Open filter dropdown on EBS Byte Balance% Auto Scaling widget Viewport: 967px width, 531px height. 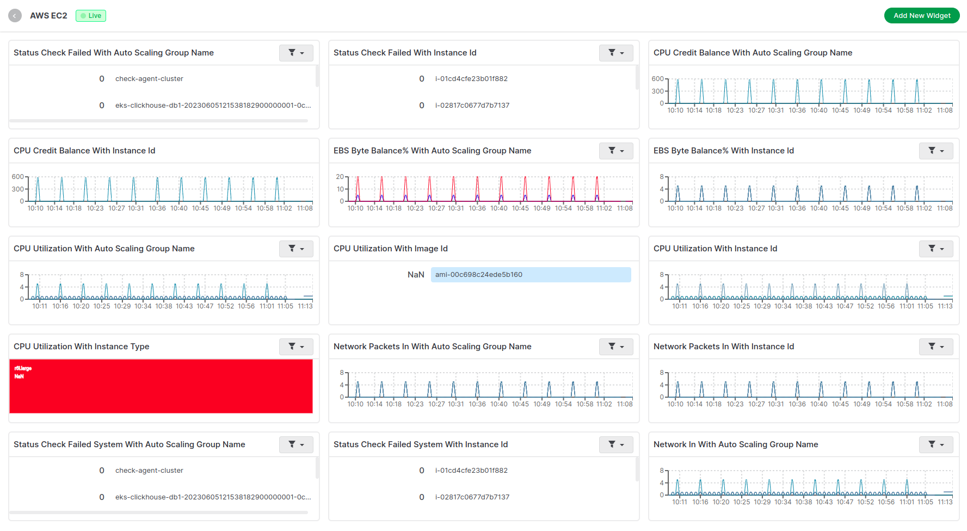(616, 151)
